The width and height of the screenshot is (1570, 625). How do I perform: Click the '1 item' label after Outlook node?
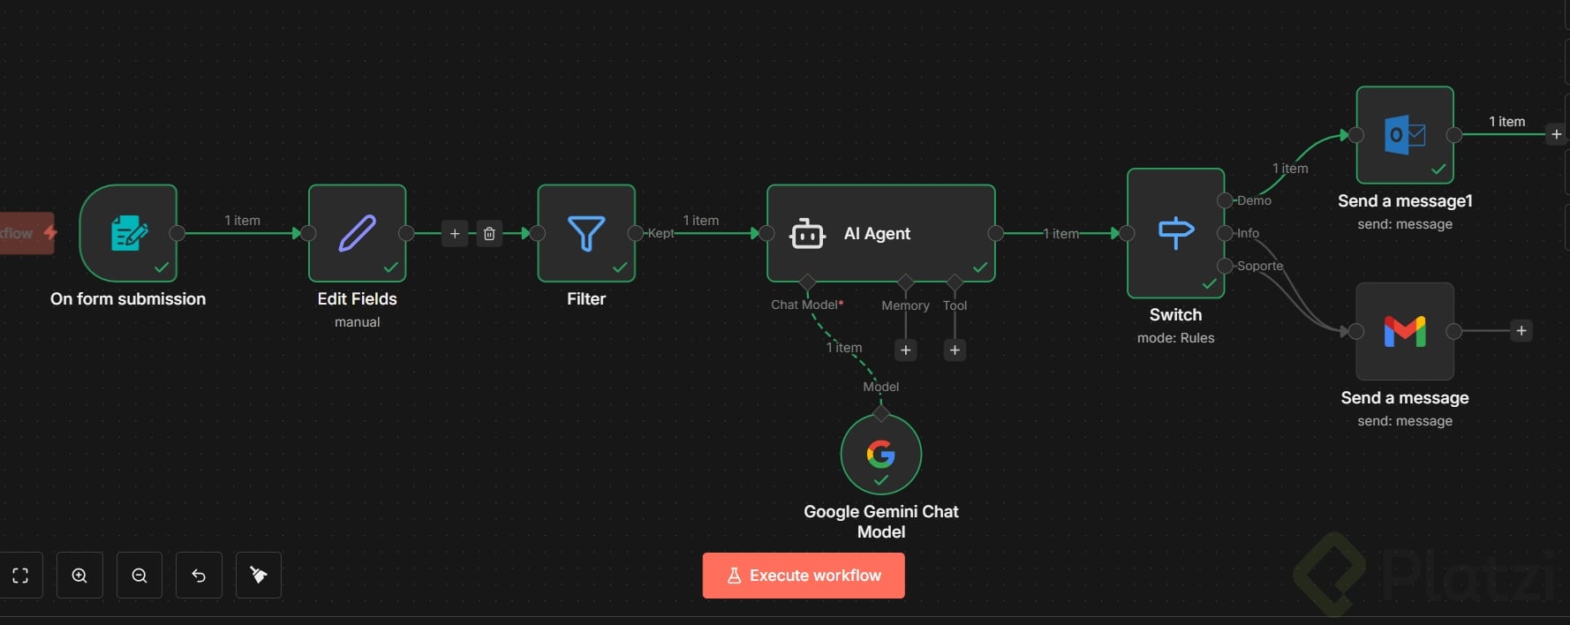[1506, 122]
